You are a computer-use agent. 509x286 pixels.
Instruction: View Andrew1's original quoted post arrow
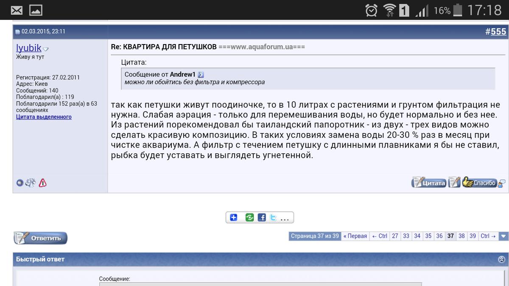coord(201,75)
